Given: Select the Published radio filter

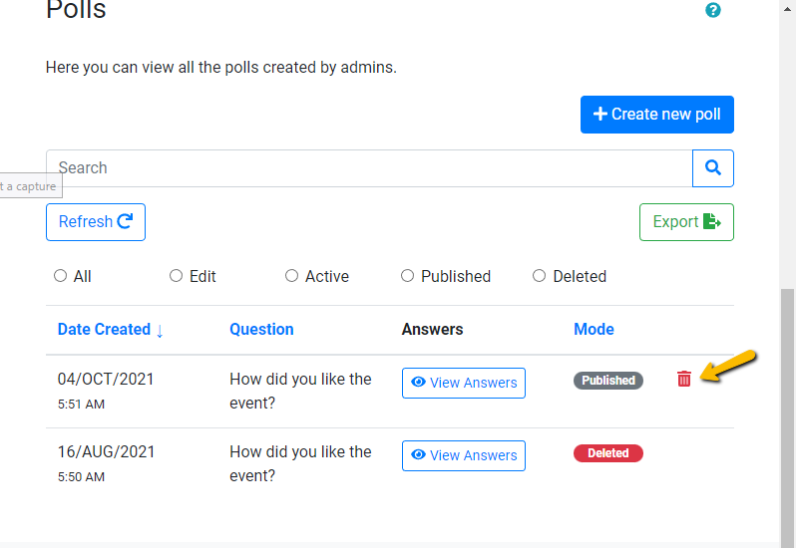Looking at the screenshot, I should [408, 276].
